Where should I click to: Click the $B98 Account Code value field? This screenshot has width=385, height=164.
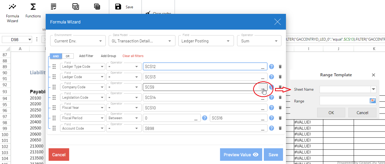pos(202,128)
